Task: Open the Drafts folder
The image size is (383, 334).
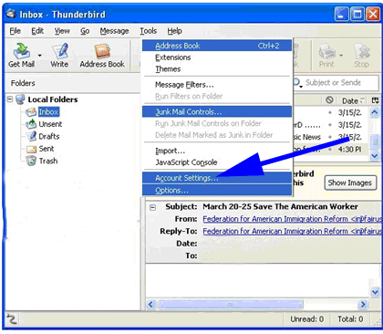Action: click(x=48, y=136)
